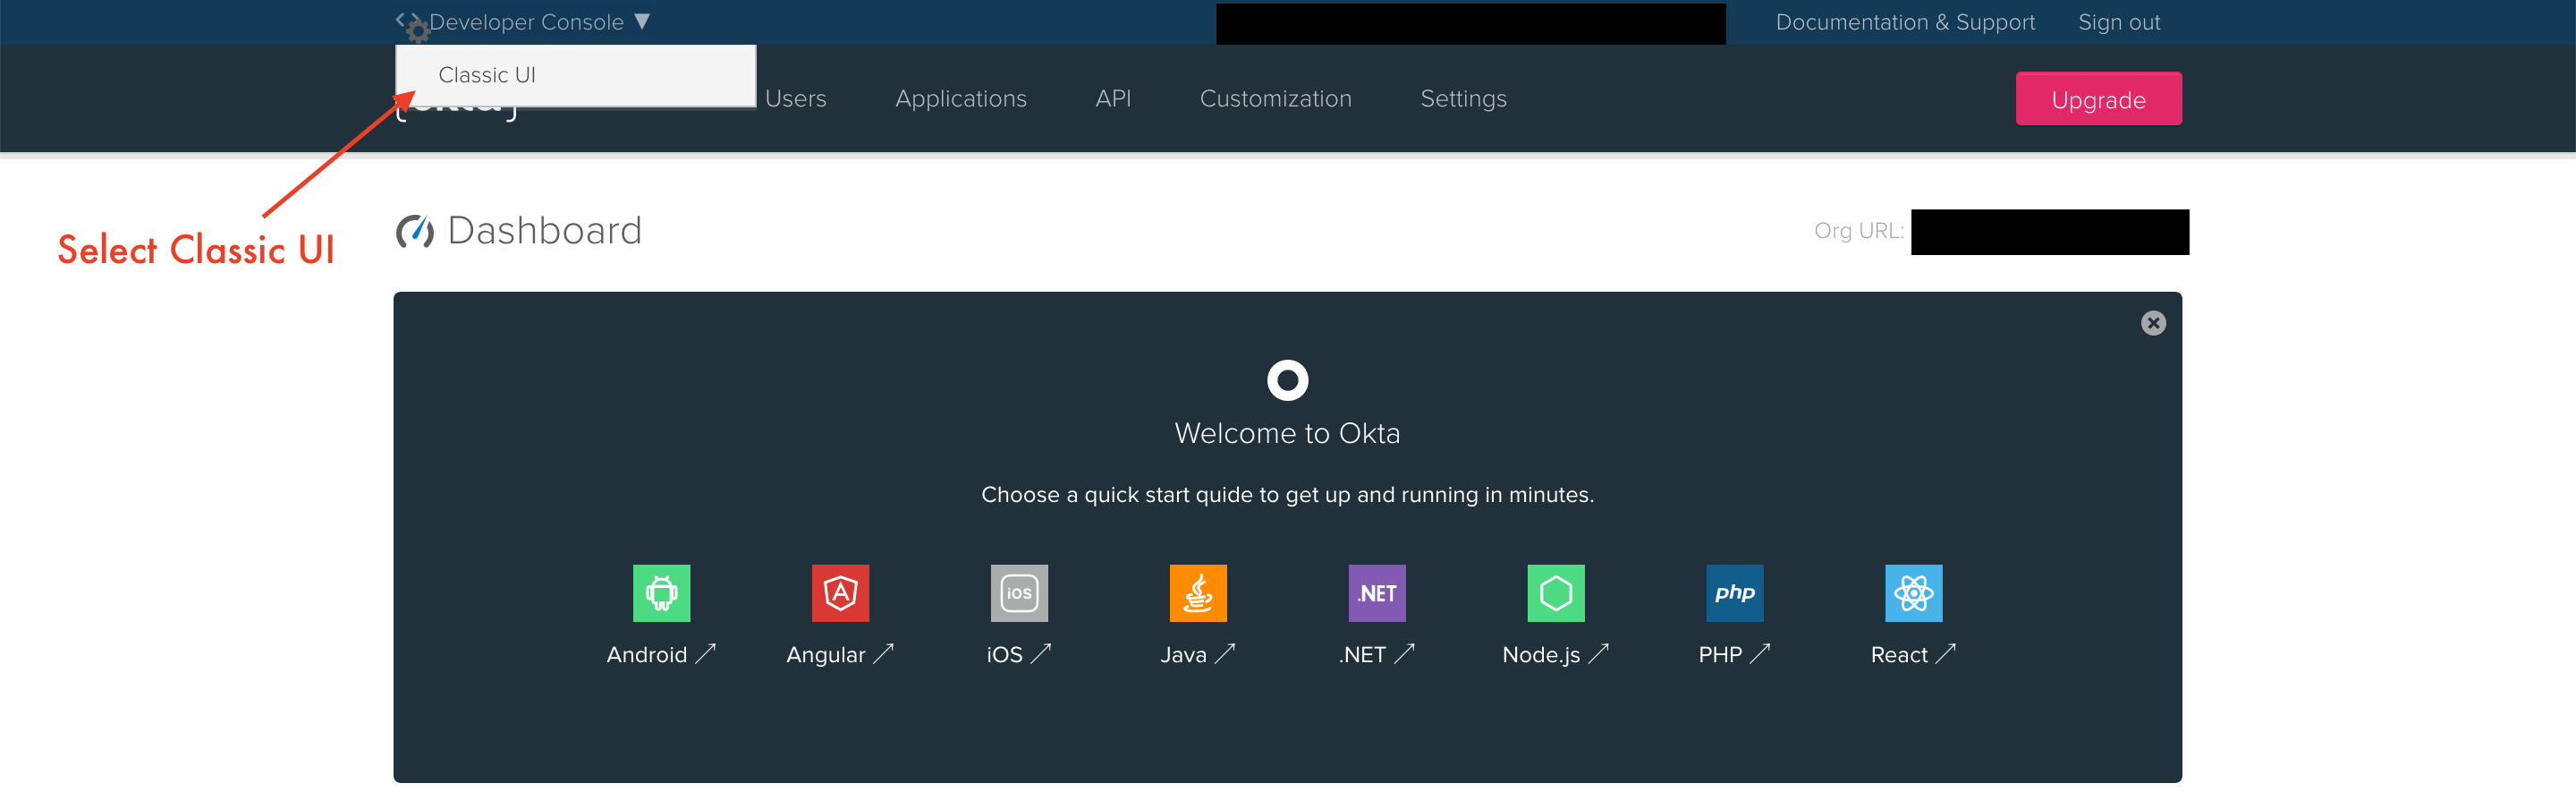2576x809 pixels.
Task: Click the Dashboard page heading
Action: 544,231
